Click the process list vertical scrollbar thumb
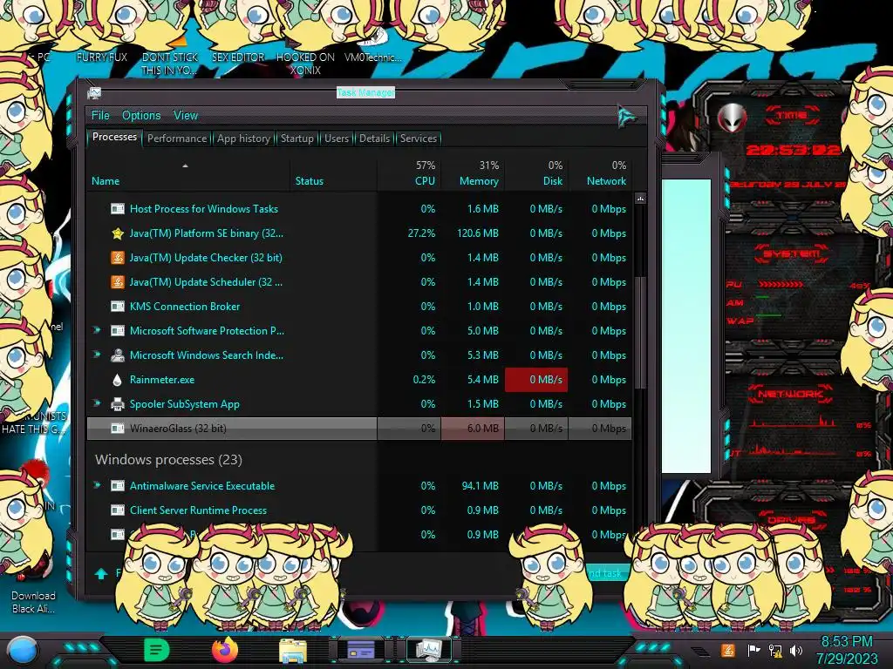 point(640,334)
